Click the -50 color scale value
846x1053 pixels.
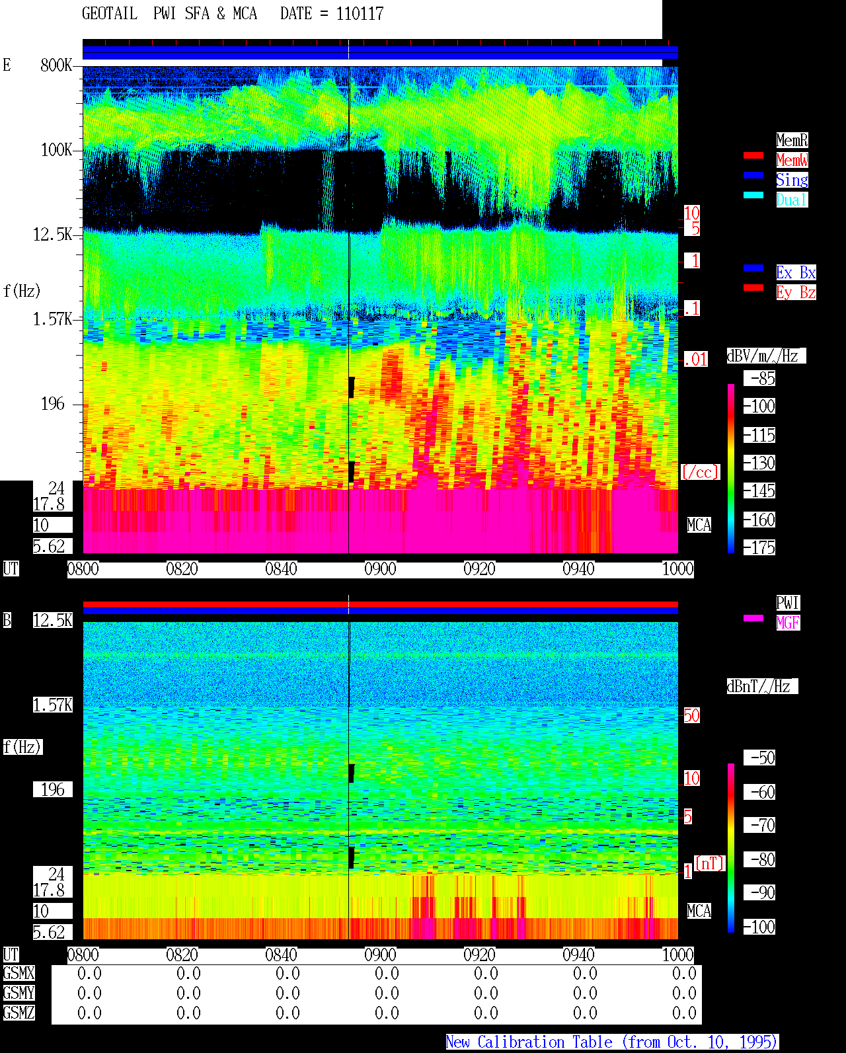(x=759, y=758)
